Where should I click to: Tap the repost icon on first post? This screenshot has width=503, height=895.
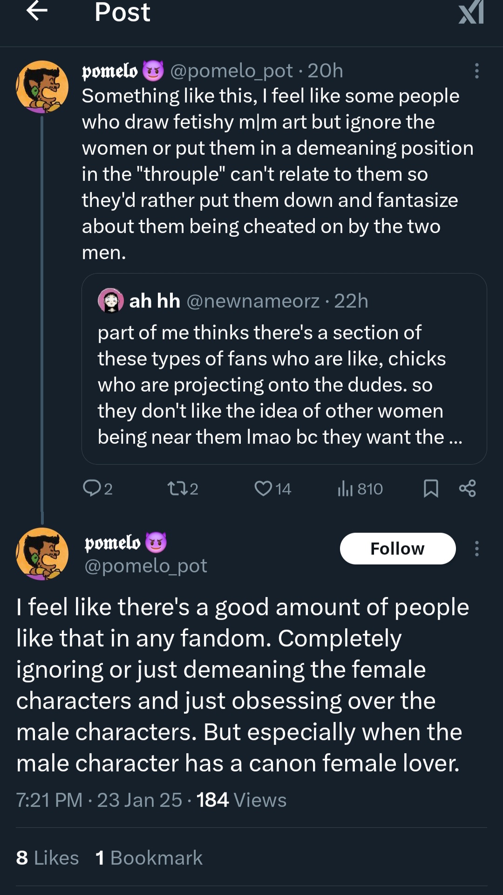click(177, 488)
